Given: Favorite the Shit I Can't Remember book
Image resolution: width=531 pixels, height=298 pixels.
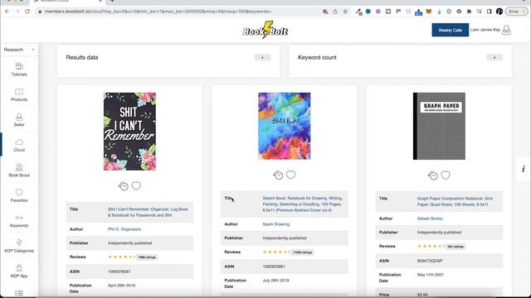Looking at the screenshot, I should (x=136, y=185).
